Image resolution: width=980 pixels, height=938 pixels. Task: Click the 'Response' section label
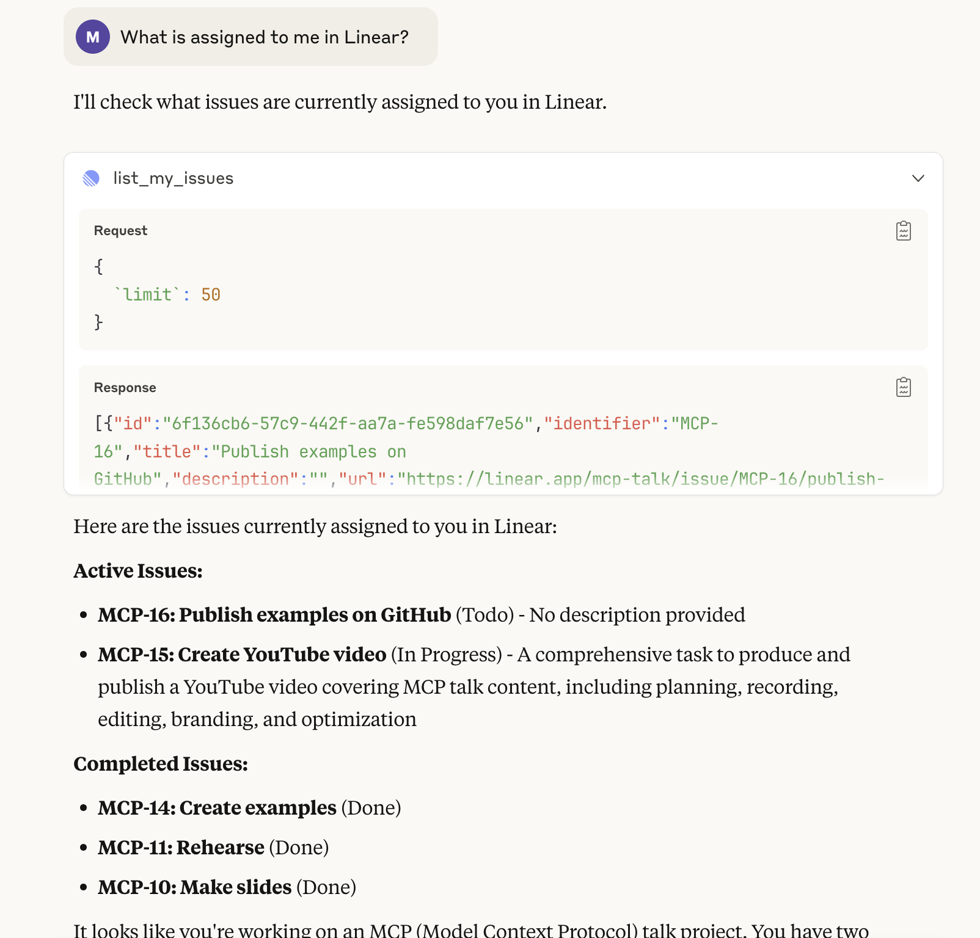pyautogui.click(x=125, y=387)
